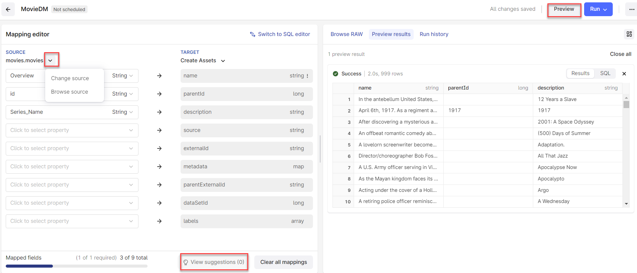Select property for labels target field
Screen dimensions: 637x273
[72, 221]
